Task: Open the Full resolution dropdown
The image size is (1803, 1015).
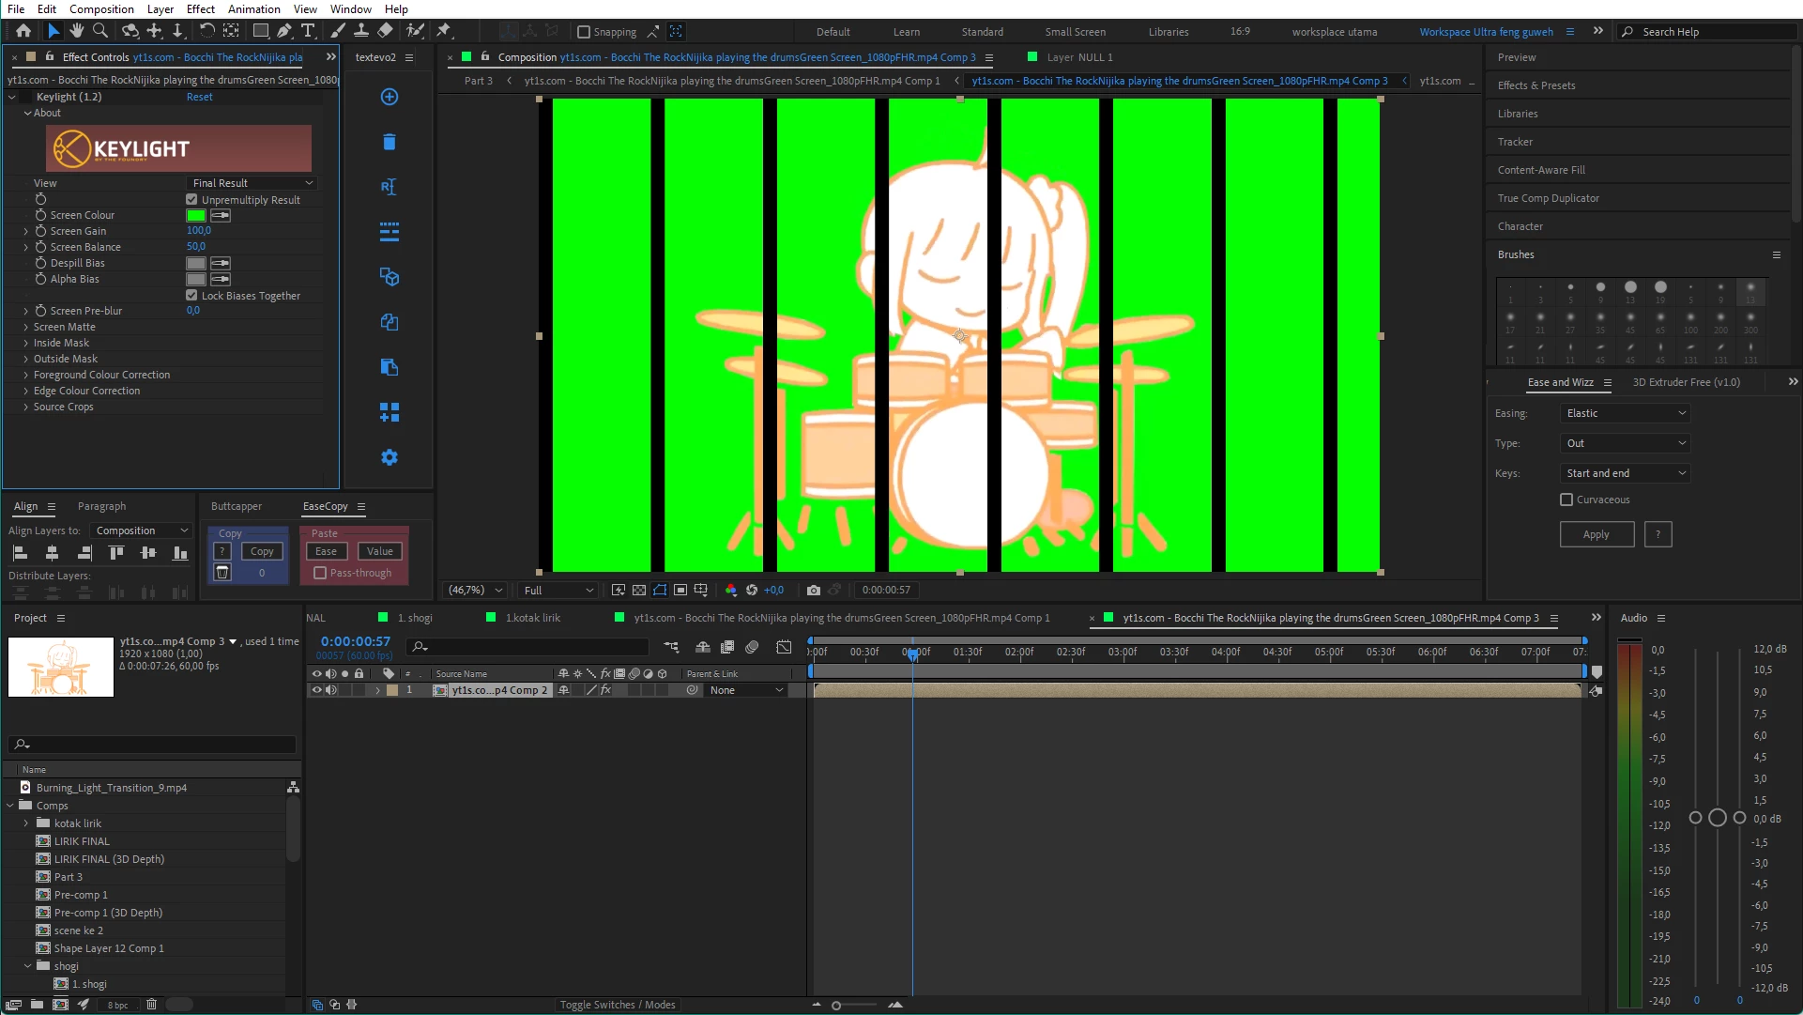Action: [558, 591]
